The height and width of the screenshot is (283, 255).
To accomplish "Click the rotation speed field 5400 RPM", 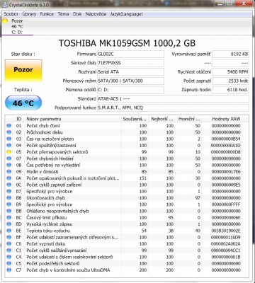I will pyautogui.click(x=231, y=72).
